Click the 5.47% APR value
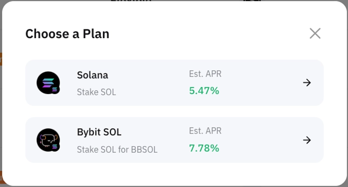The height and width of the screenshot is (187, 348). click(x=204, y=91)
